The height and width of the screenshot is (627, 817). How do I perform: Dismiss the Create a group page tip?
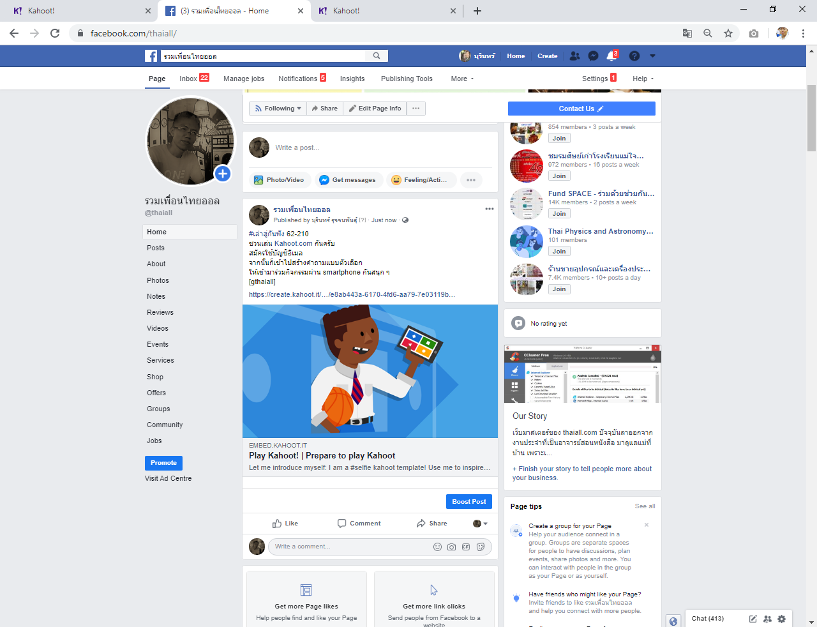(x=647, y=525)
